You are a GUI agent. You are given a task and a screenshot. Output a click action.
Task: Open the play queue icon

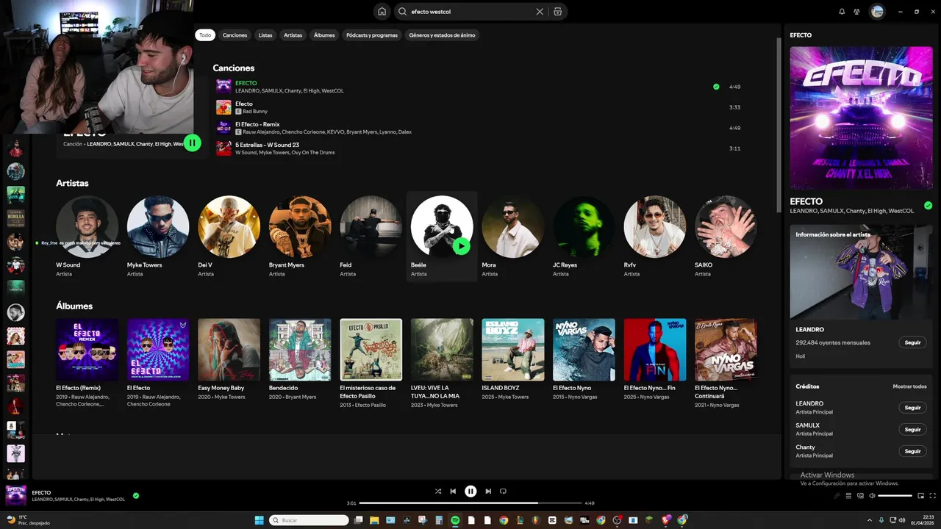849,496
